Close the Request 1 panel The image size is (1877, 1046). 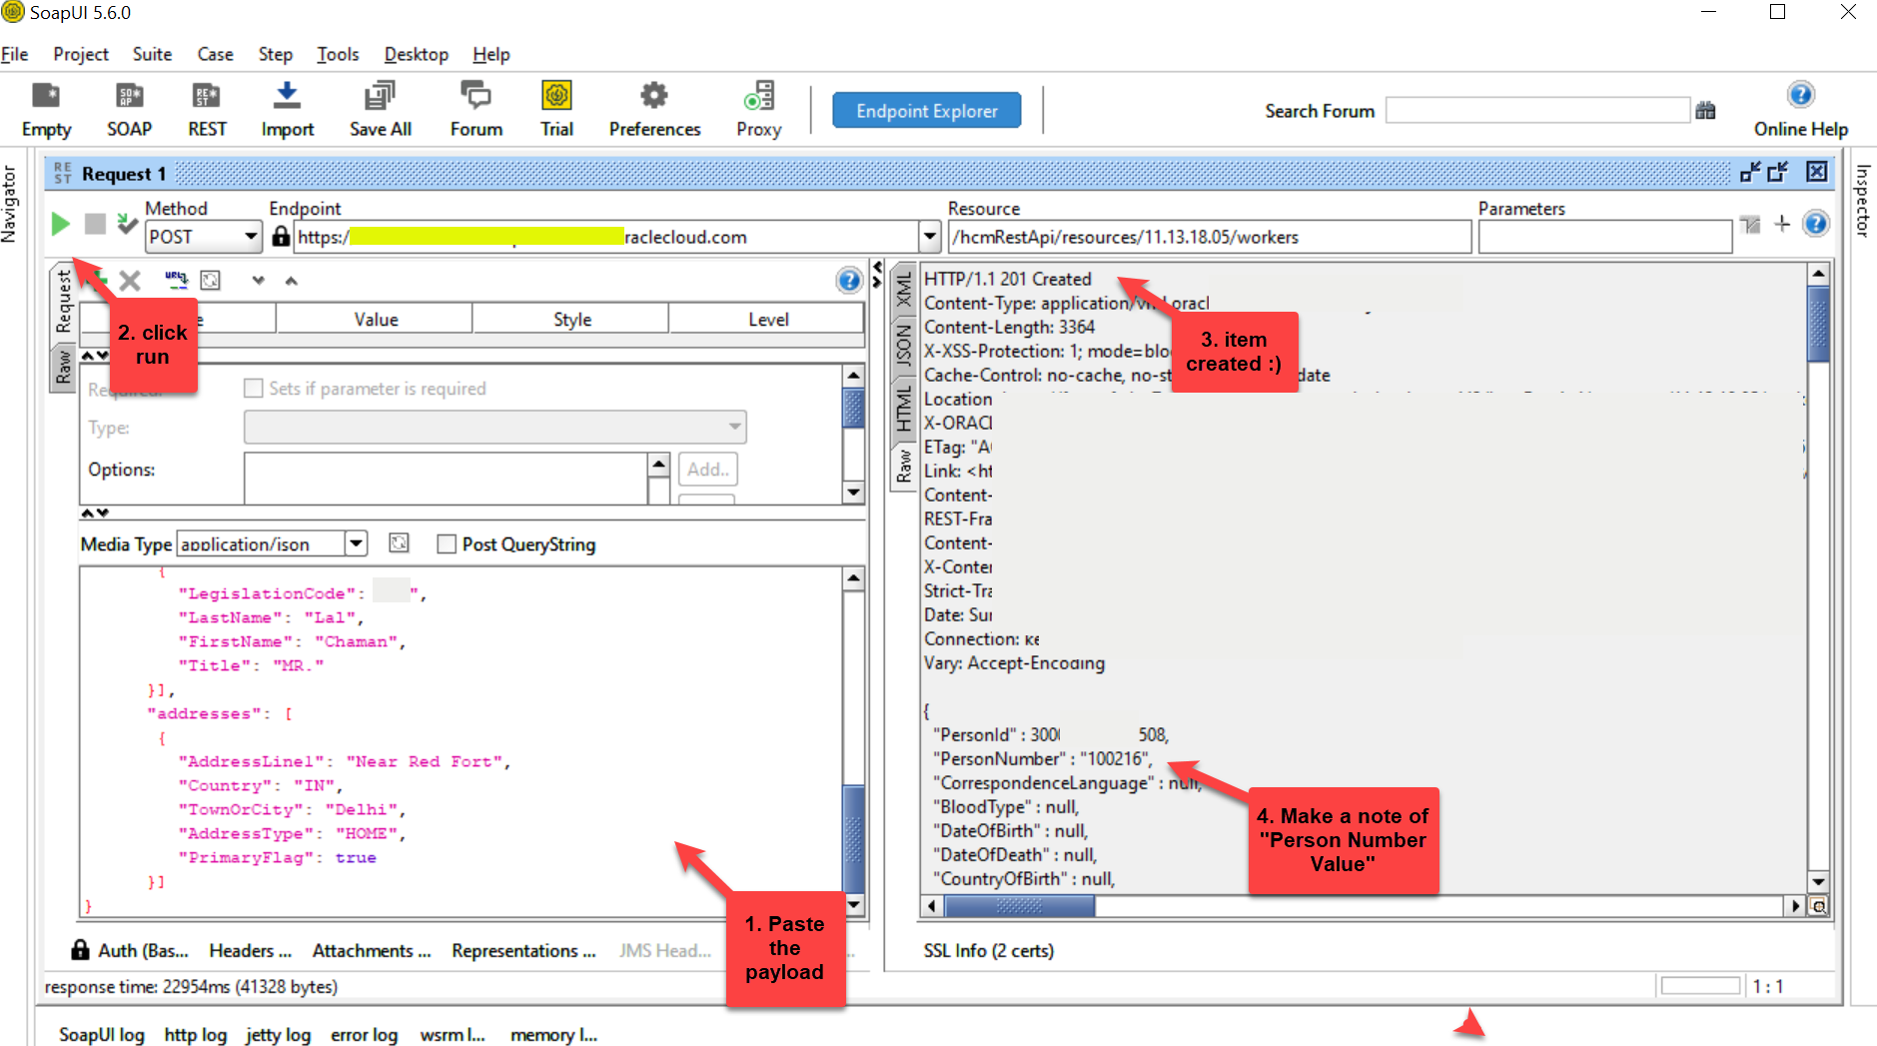(1817, 172)
